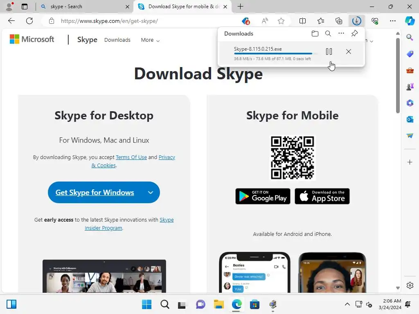419x314 pixels.
Task: Open taskbar Search
Action: tap(164, 304)
